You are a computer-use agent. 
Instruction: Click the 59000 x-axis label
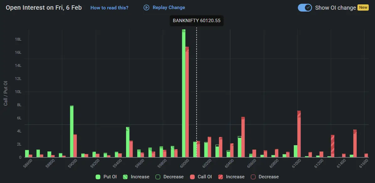(x=73, y=164)
